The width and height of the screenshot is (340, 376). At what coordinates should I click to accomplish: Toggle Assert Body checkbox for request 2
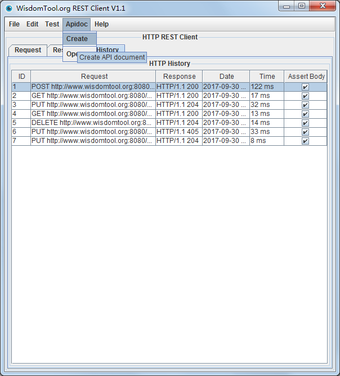click(x=305, y=96)
